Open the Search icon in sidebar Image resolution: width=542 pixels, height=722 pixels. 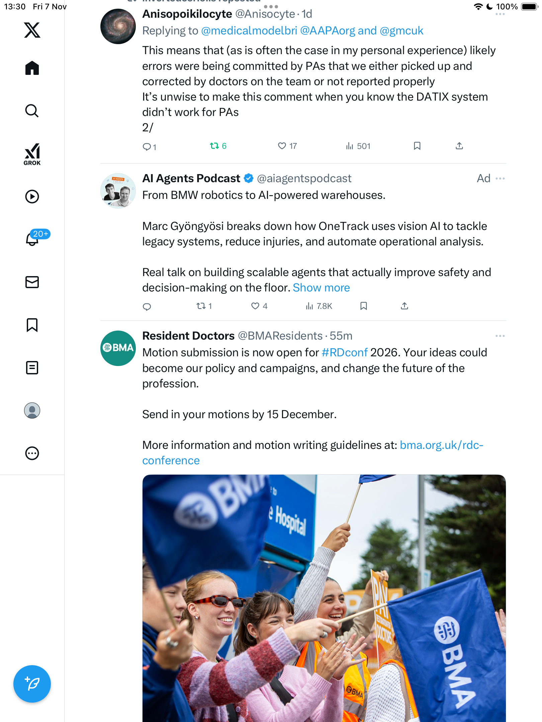click(32, 111)
